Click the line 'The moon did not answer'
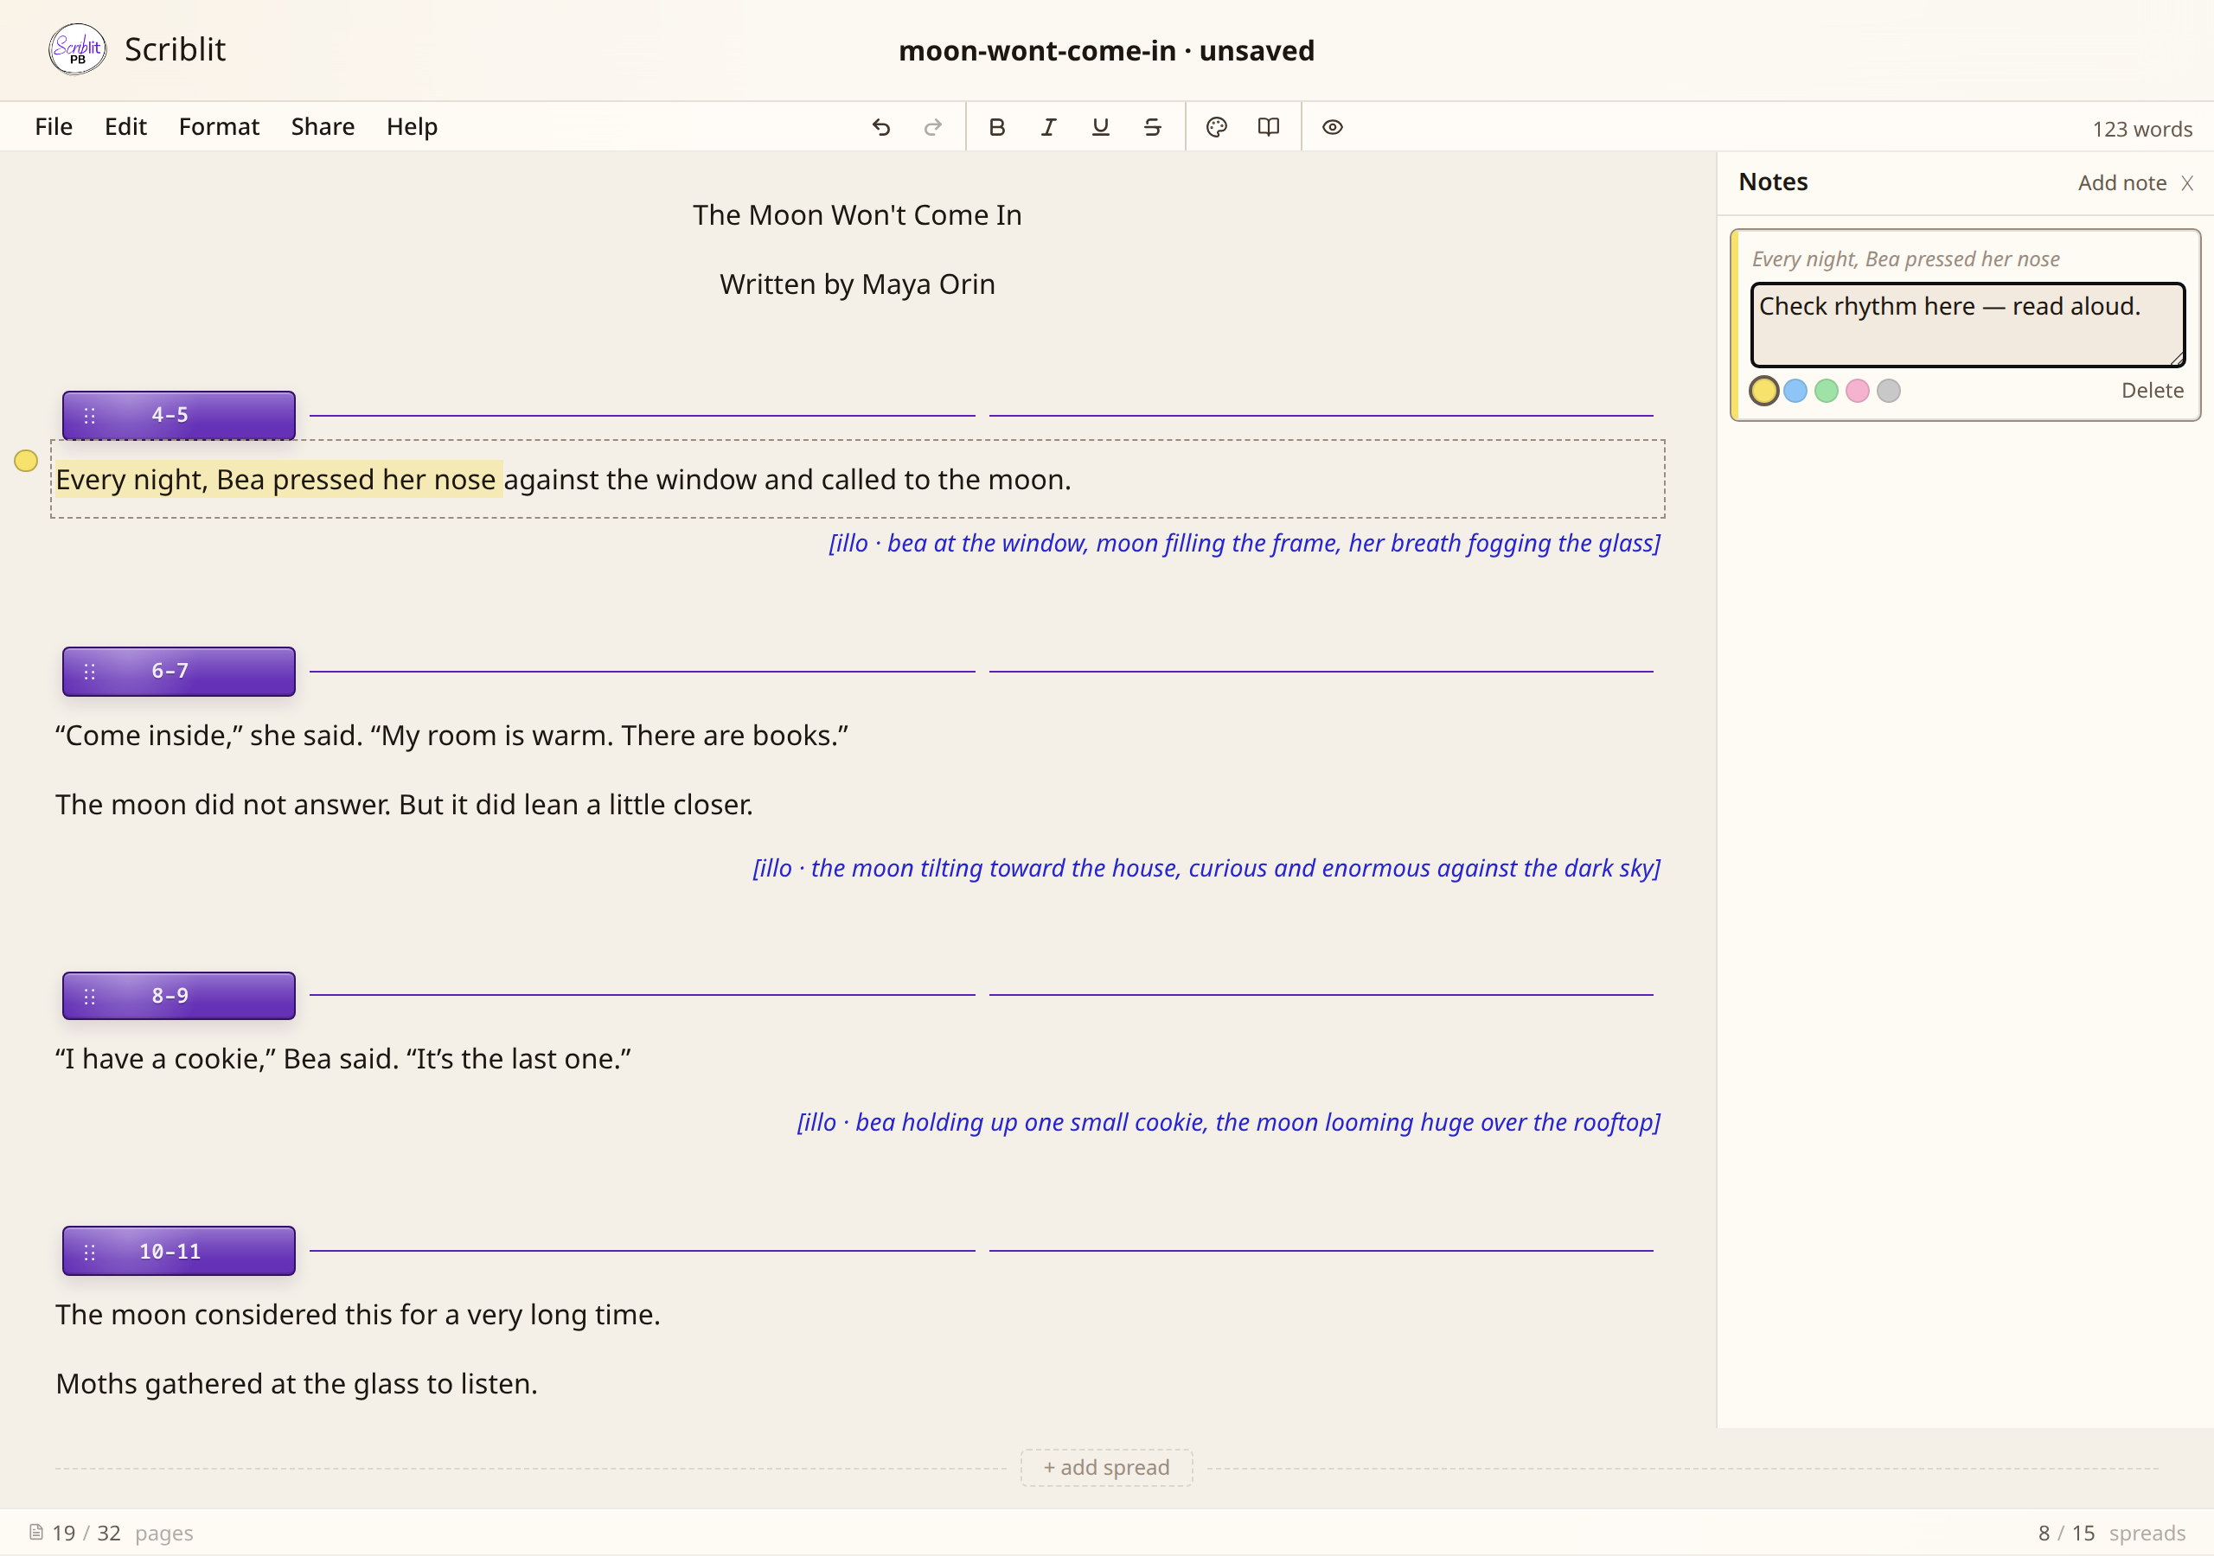The height and width of the screenshot is (1556, 2214). click(404, 805)
